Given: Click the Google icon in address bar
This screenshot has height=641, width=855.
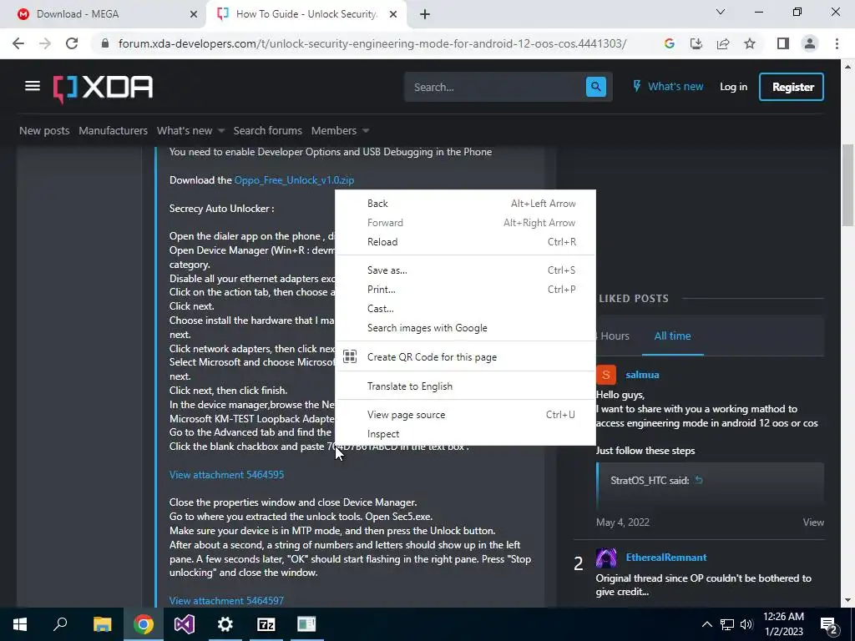Looking at the screenshot, I should [x=670, y=43].
